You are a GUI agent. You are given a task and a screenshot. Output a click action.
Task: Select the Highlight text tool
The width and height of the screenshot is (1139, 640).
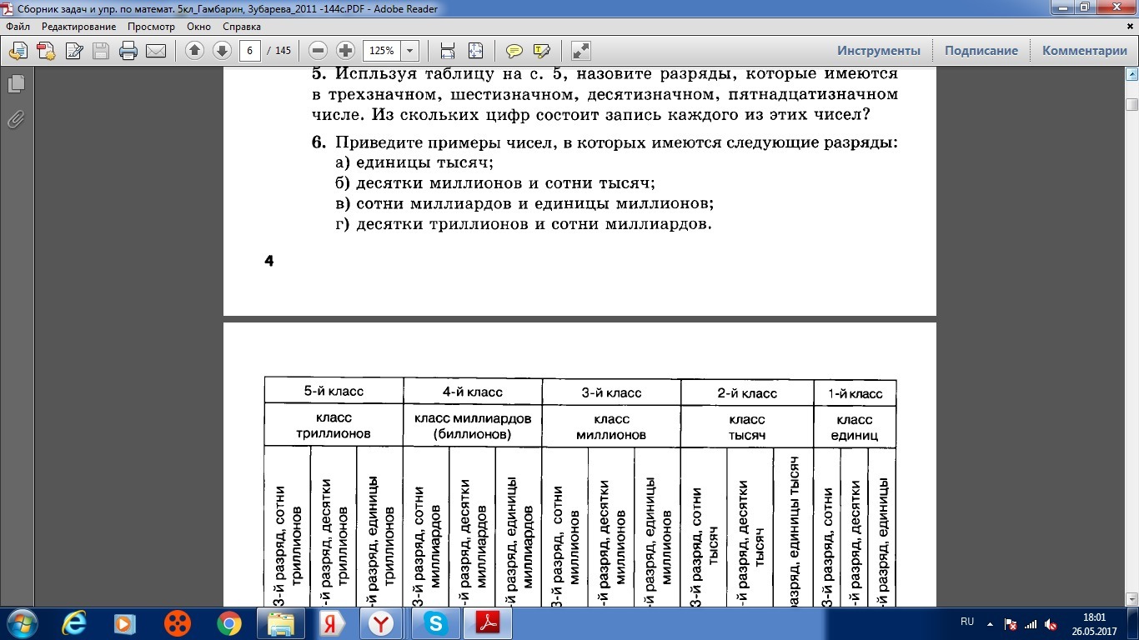tap(542, 51)
